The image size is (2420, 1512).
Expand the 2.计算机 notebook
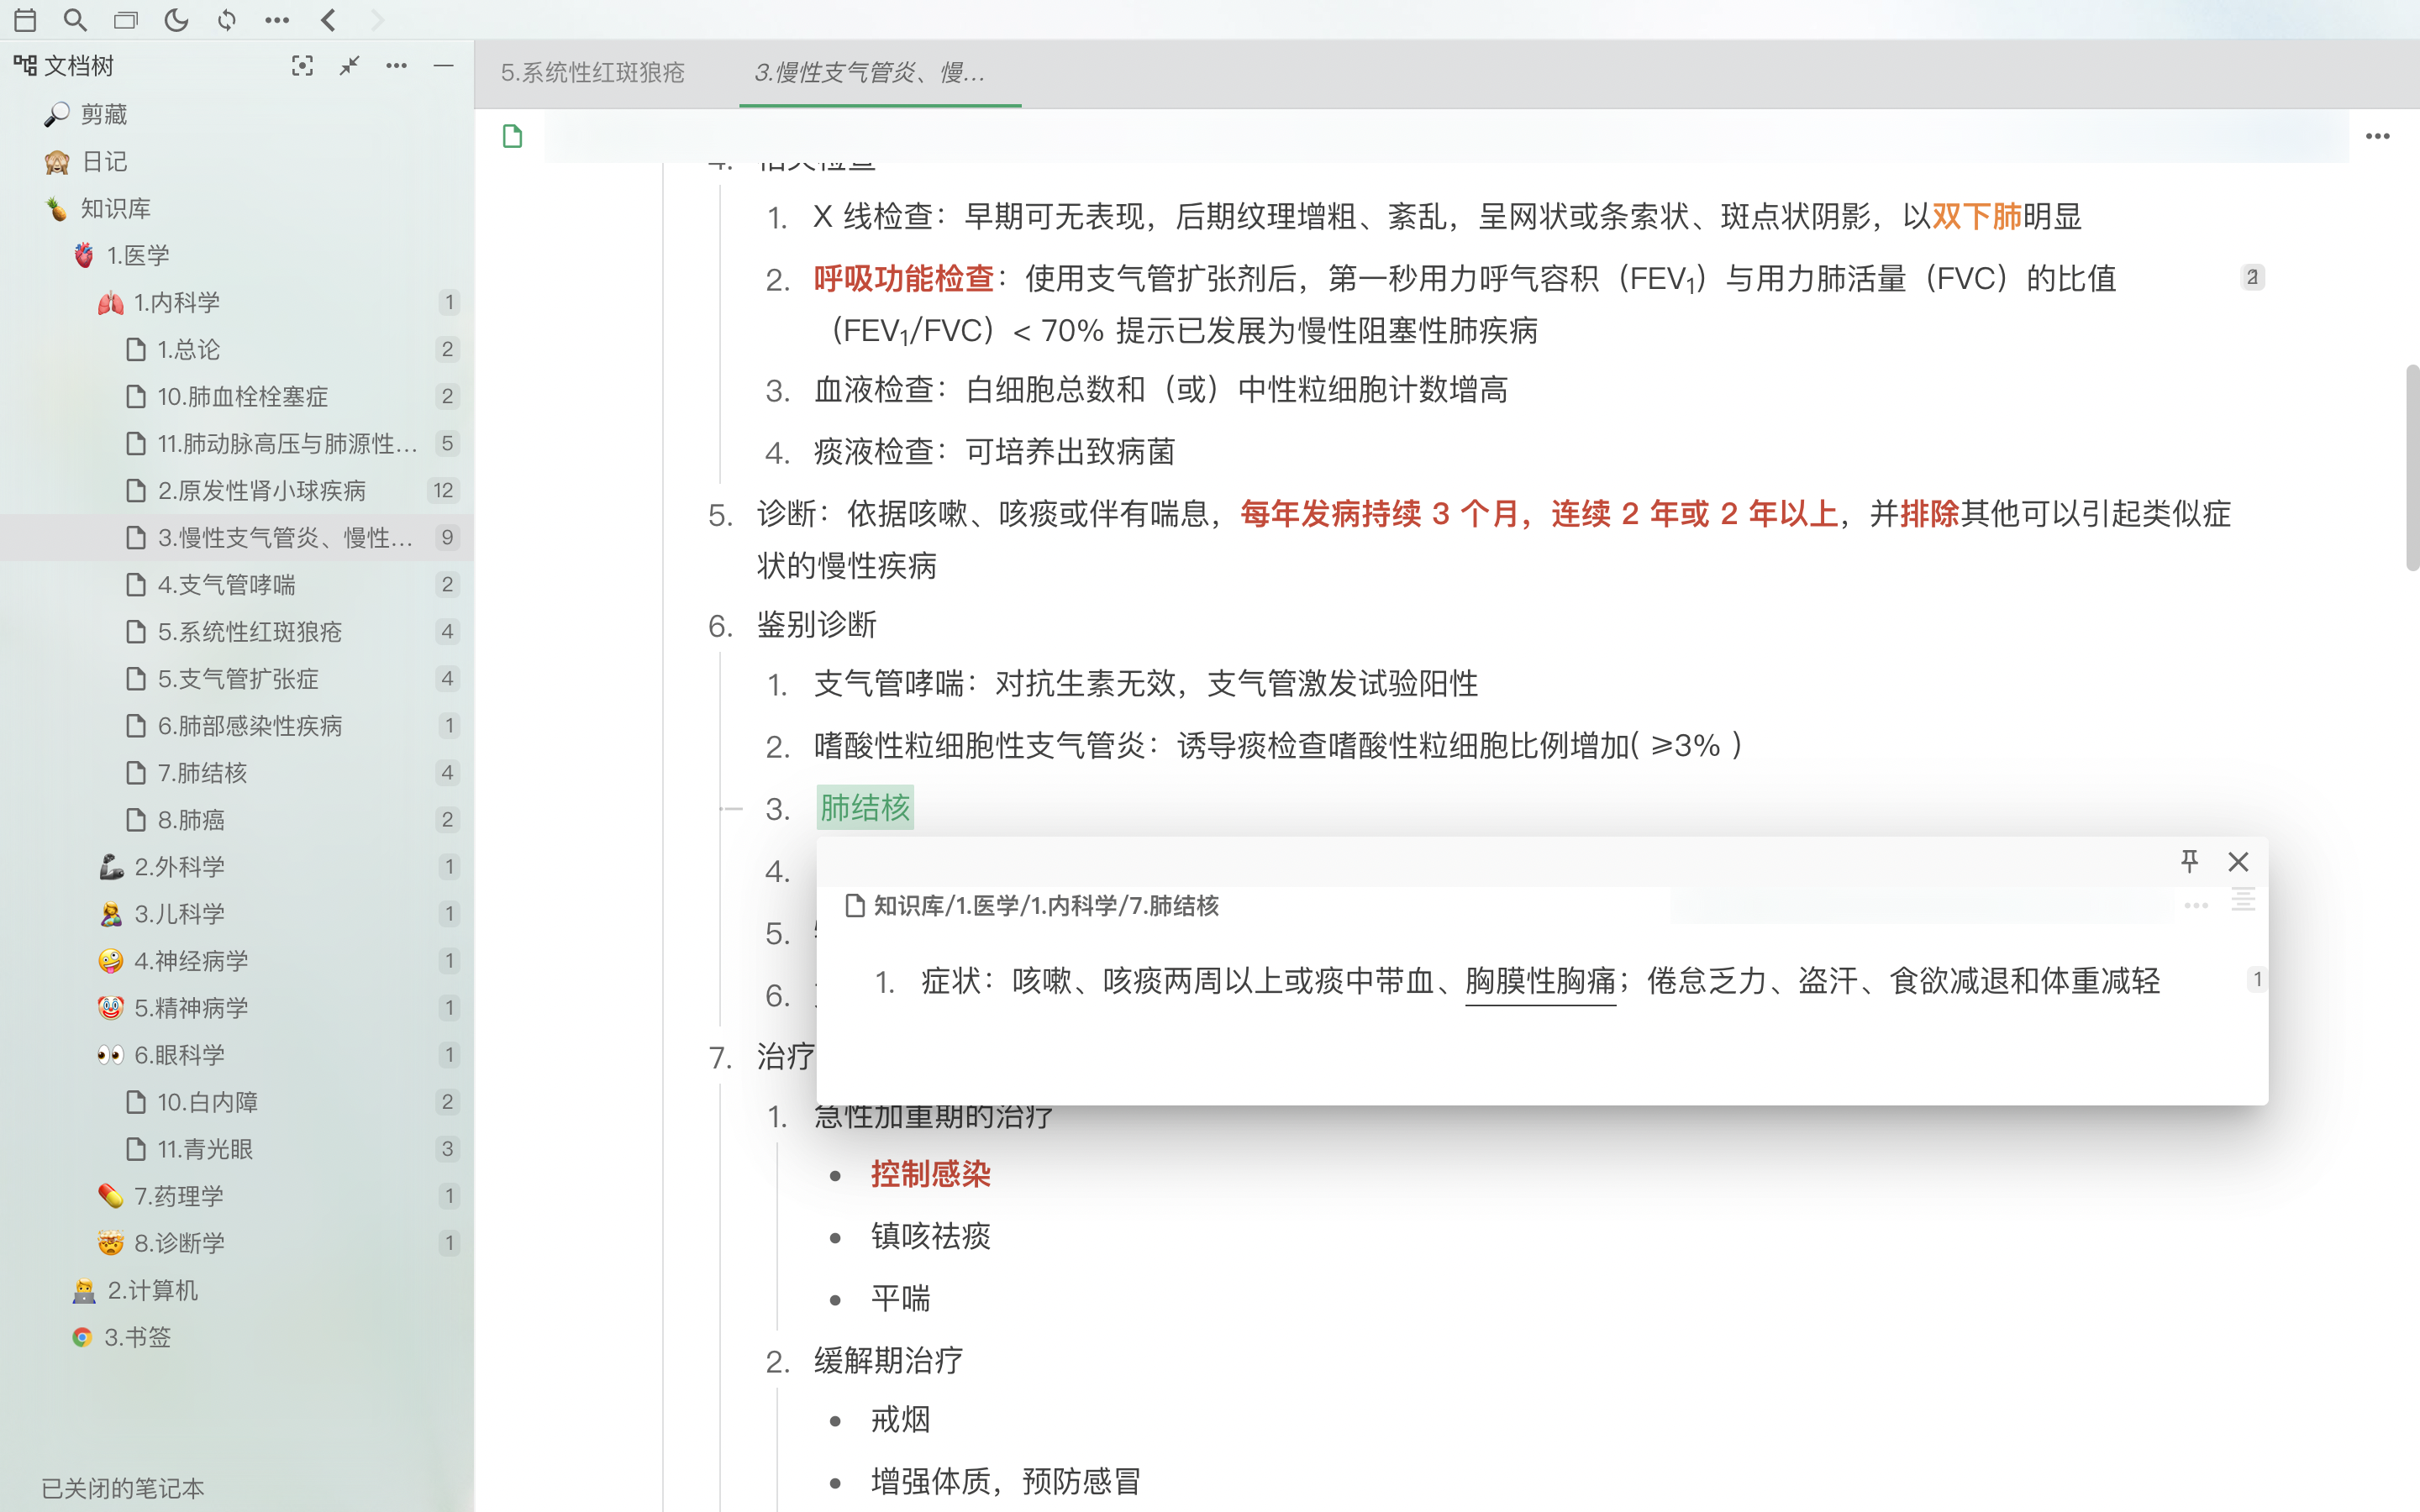152,1290
